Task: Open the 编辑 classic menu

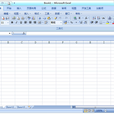Action: 7,14
